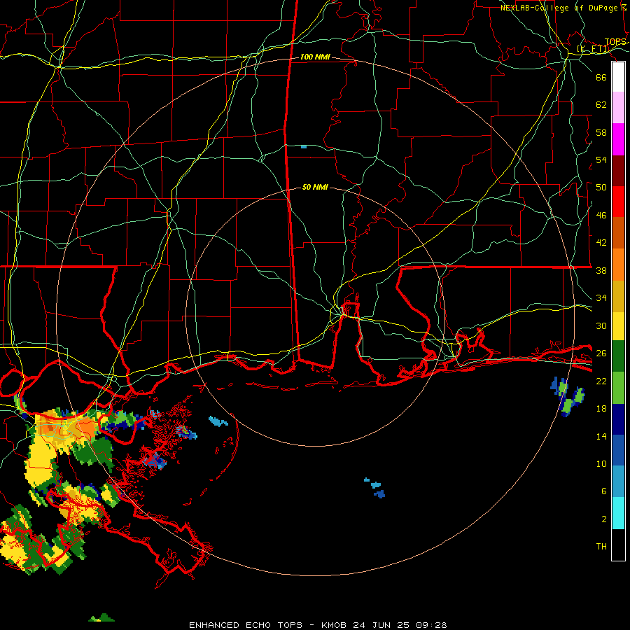This screenshot has height=630, width=630.
Task: Click the 'TH' legend label
Action: [601, 547]
